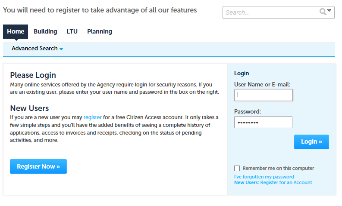Screen dimensions: 342x206
Task: Enable the Remember me checkbox
Action: [x=237, y=168]
